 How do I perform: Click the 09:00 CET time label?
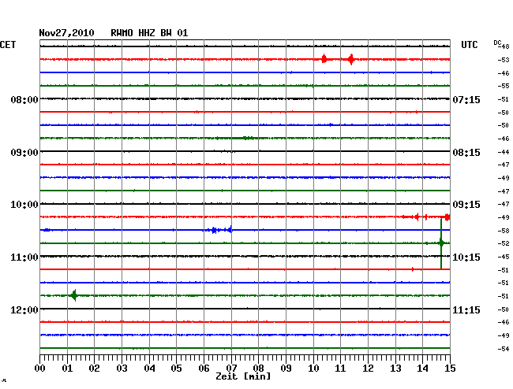(x=24, y=153)
